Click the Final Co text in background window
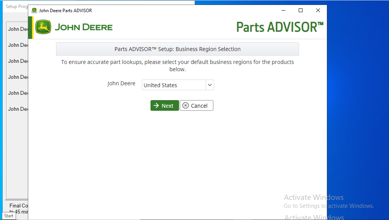Image resolution: width=389 pixels, height=220 pixels. pyautogui.click(x=18, y=206)
